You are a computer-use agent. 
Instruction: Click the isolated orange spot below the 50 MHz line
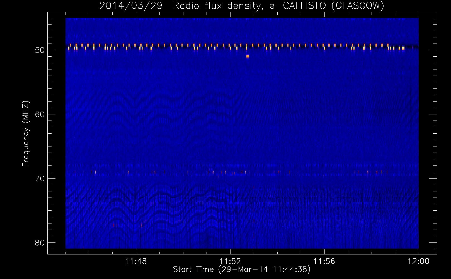[x=248, y=56]
